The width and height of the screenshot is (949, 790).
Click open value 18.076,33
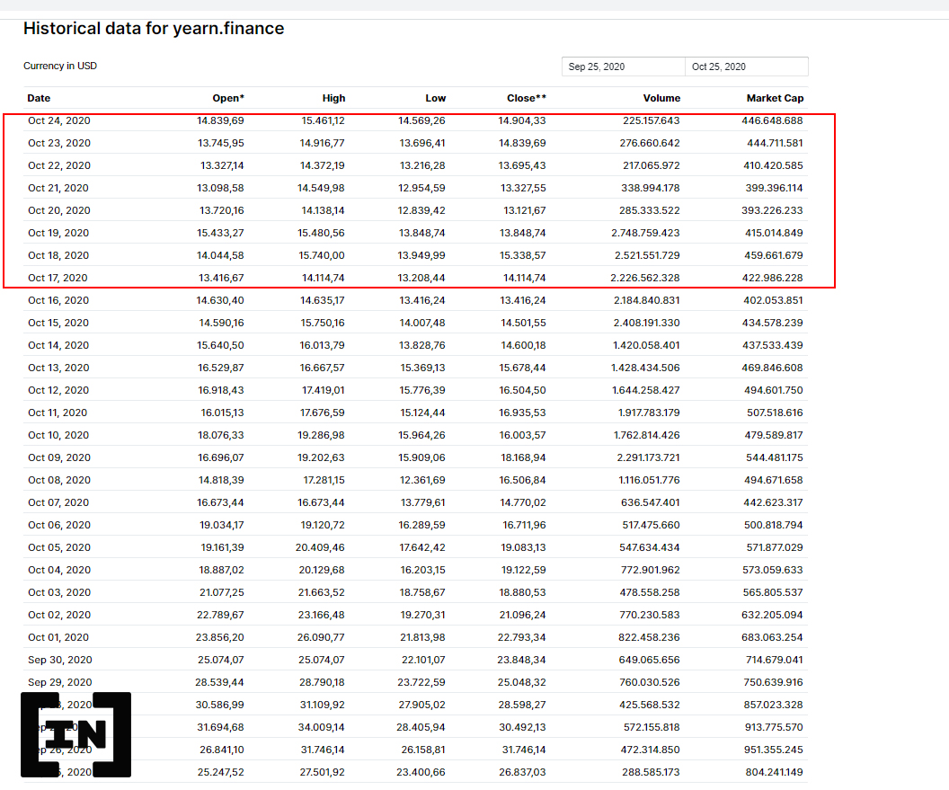(221, 435)
